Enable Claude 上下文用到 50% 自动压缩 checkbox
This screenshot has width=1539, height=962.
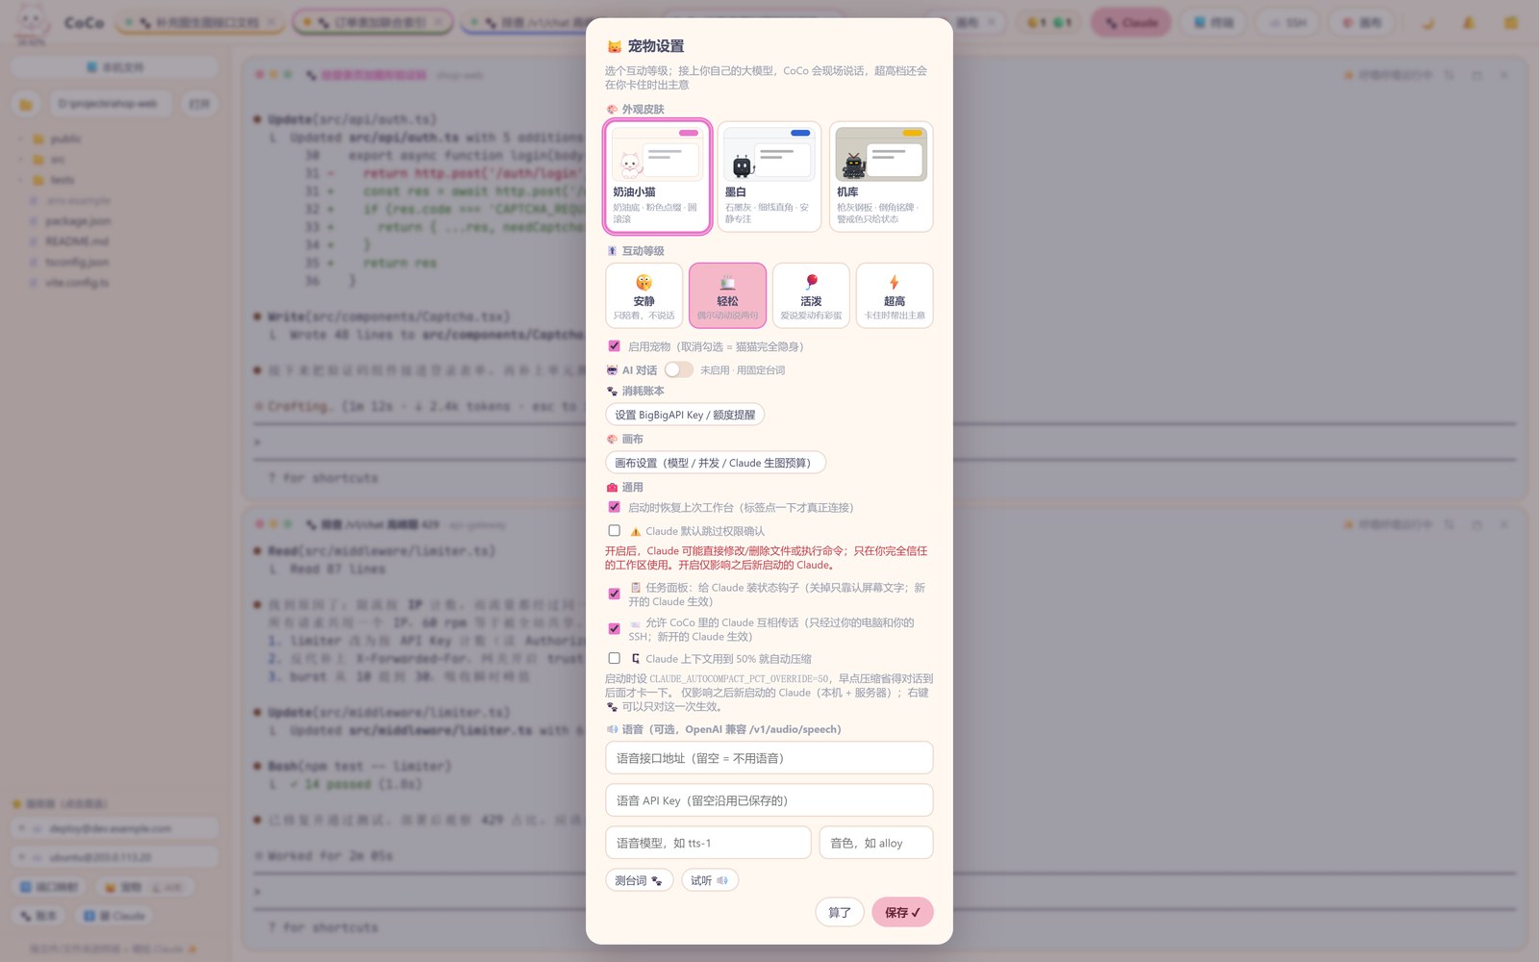coord(615,659)
